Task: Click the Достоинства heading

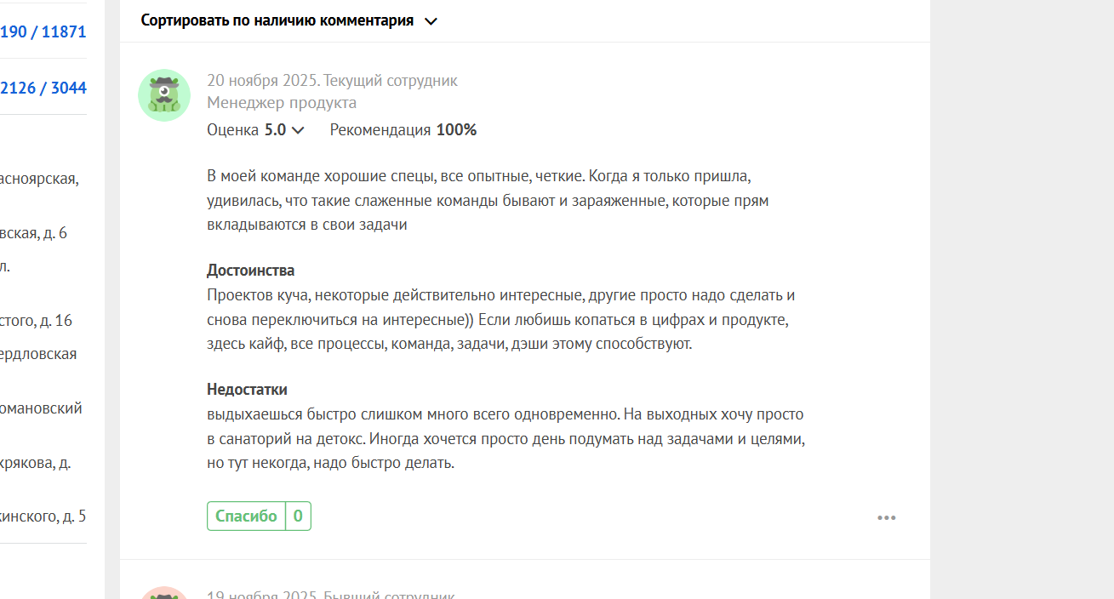Action: point(251,271)
